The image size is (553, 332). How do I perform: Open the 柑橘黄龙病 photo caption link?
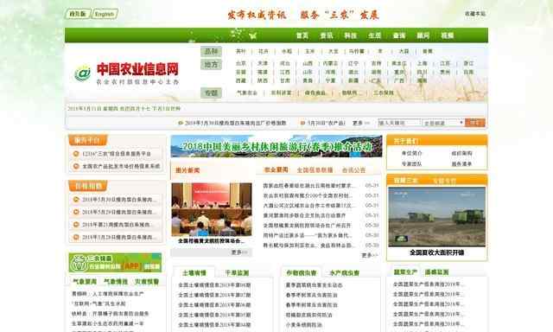coord(211,241)
